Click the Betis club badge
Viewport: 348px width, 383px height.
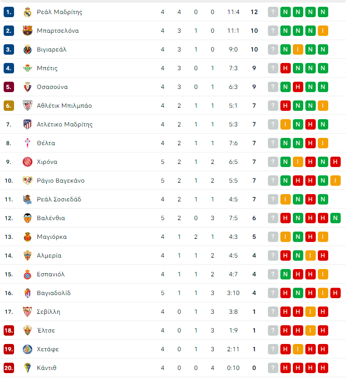[x=28, y=68]
